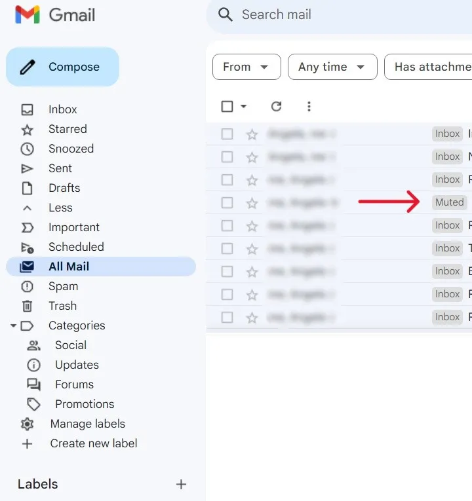Check the Muted email's checkbox

pyautogui.click(x=227, y=203)
